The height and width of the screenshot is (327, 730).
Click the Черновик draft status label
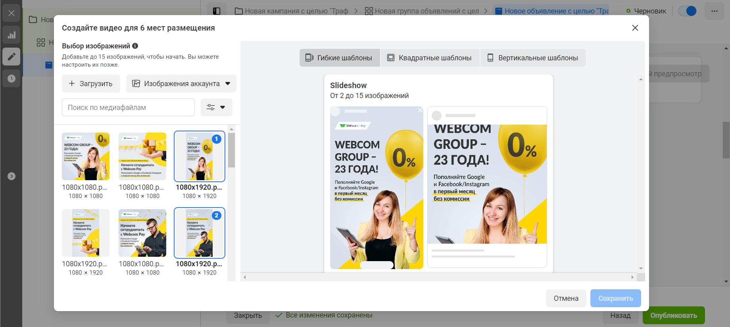pos(650,11)
